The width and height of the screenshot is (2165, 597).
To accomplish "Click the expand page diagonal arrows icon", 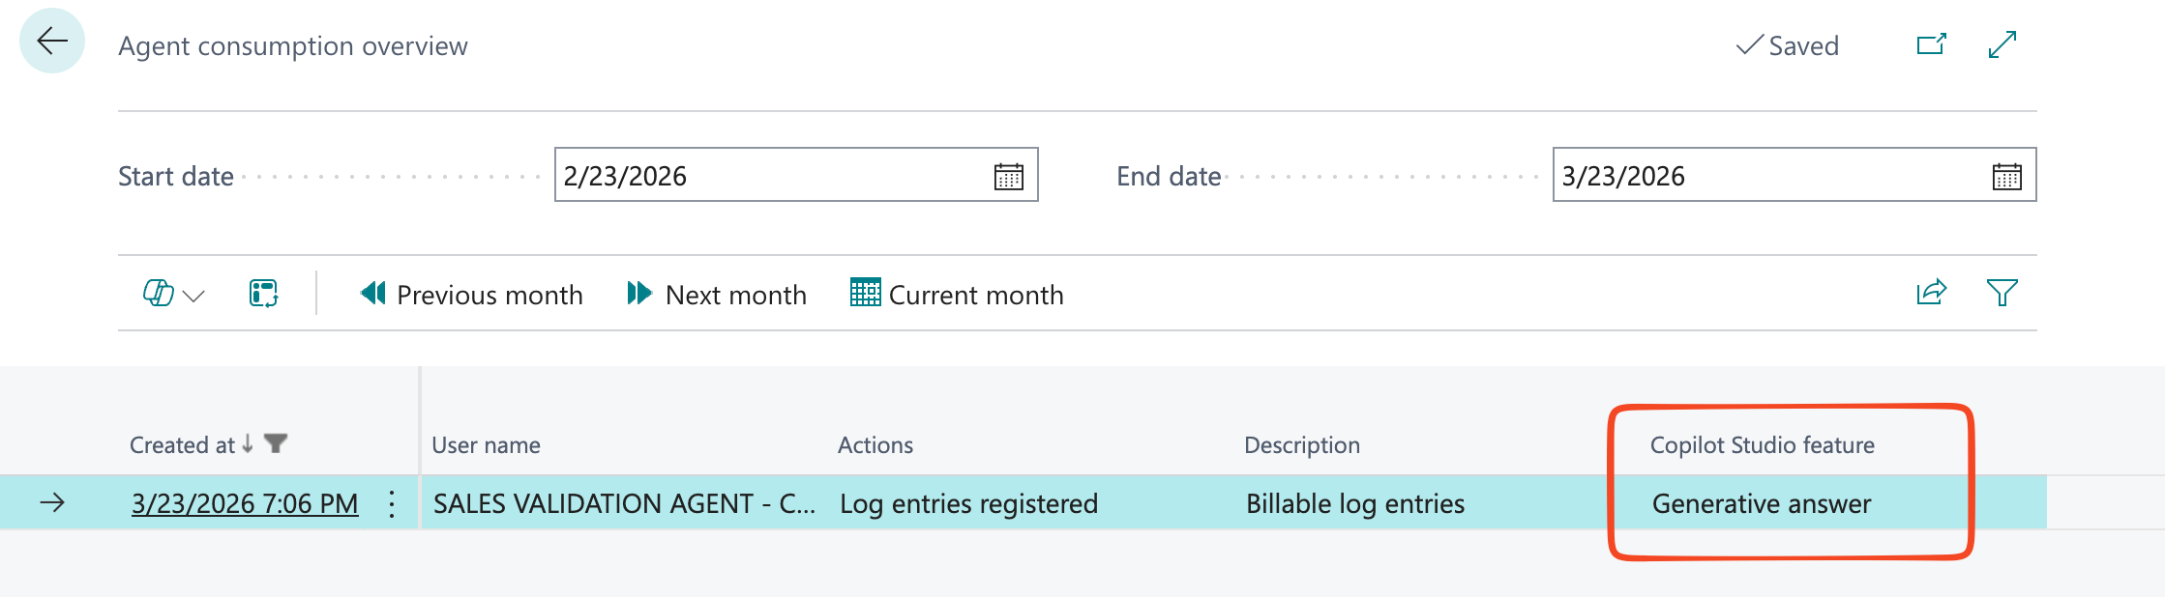I will pyautogui.click(x=2002, y=44).
